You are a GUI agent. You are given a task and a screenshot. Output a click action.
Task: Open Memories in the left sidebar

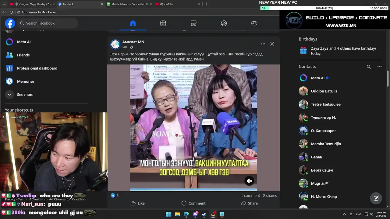pos(20,82)
